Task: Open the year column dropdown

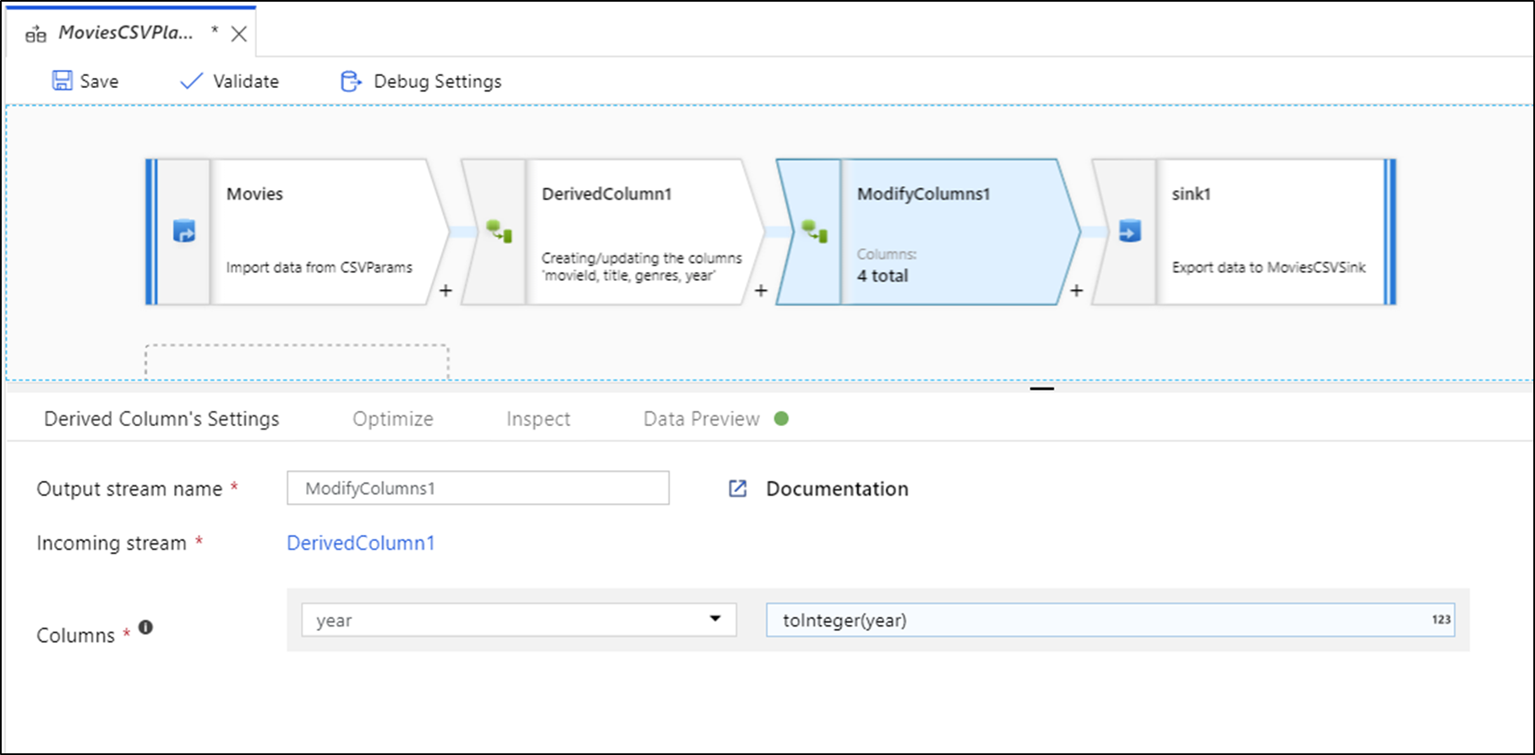Action: [x=715, y=619]
